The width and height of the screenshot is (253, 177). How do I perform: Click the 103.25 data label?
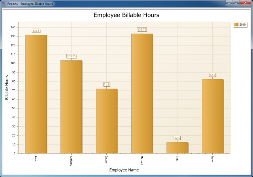(x=71, y=56)
